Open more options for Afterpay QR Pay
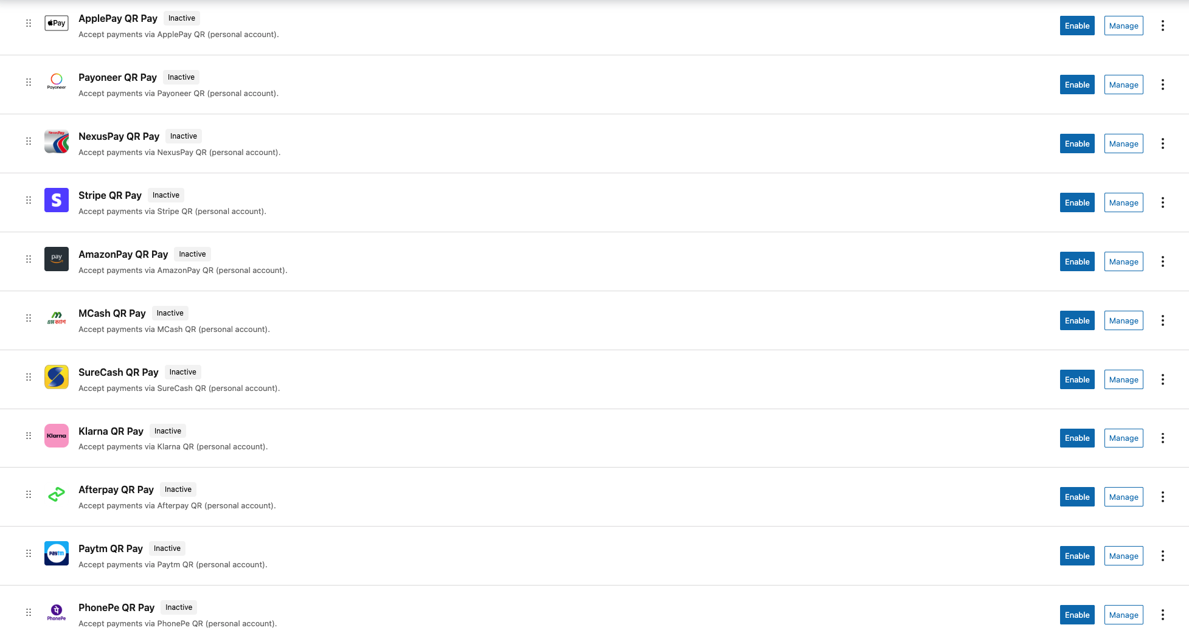This screenshot has height=636, width=1189. coord(1162,497)
